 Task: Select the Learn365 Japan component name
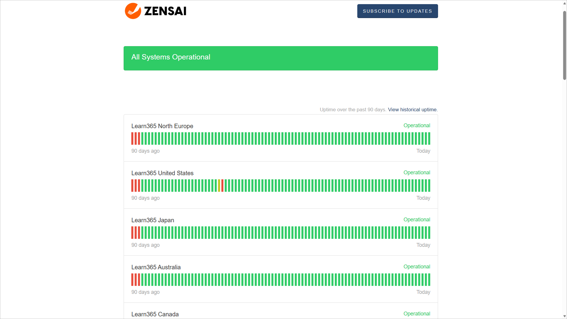pos(153,220)
